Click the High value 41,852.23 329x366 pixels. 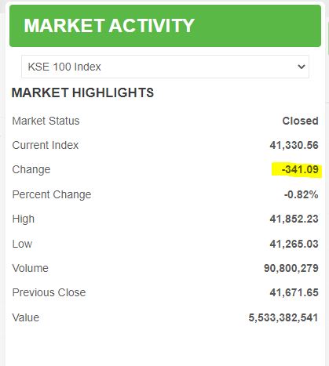294,219
